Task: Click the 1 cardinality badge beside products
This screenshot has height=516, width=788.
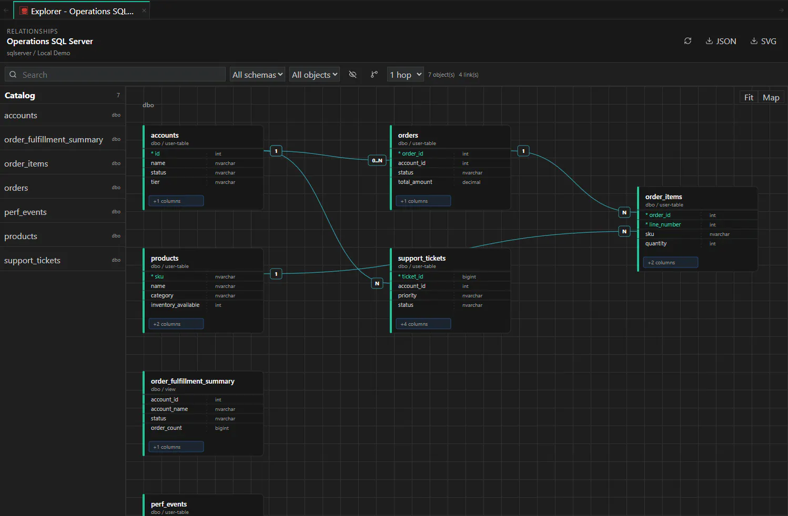Action: pyautogui.click(x=276, y=274)
